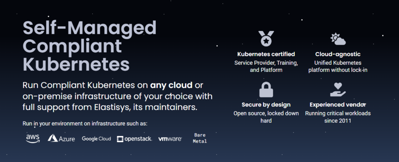The height and width of the screenshot is (162, 399).
Task: Click the OpenStack logo
Action: coord(134,139)
